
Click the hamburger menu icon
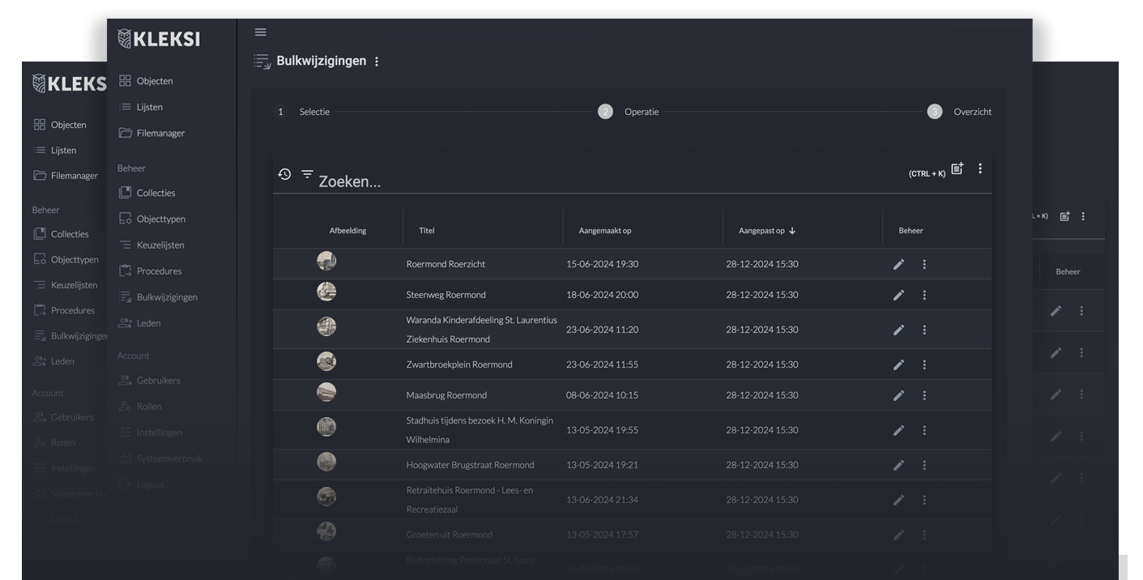coord(260,32)
